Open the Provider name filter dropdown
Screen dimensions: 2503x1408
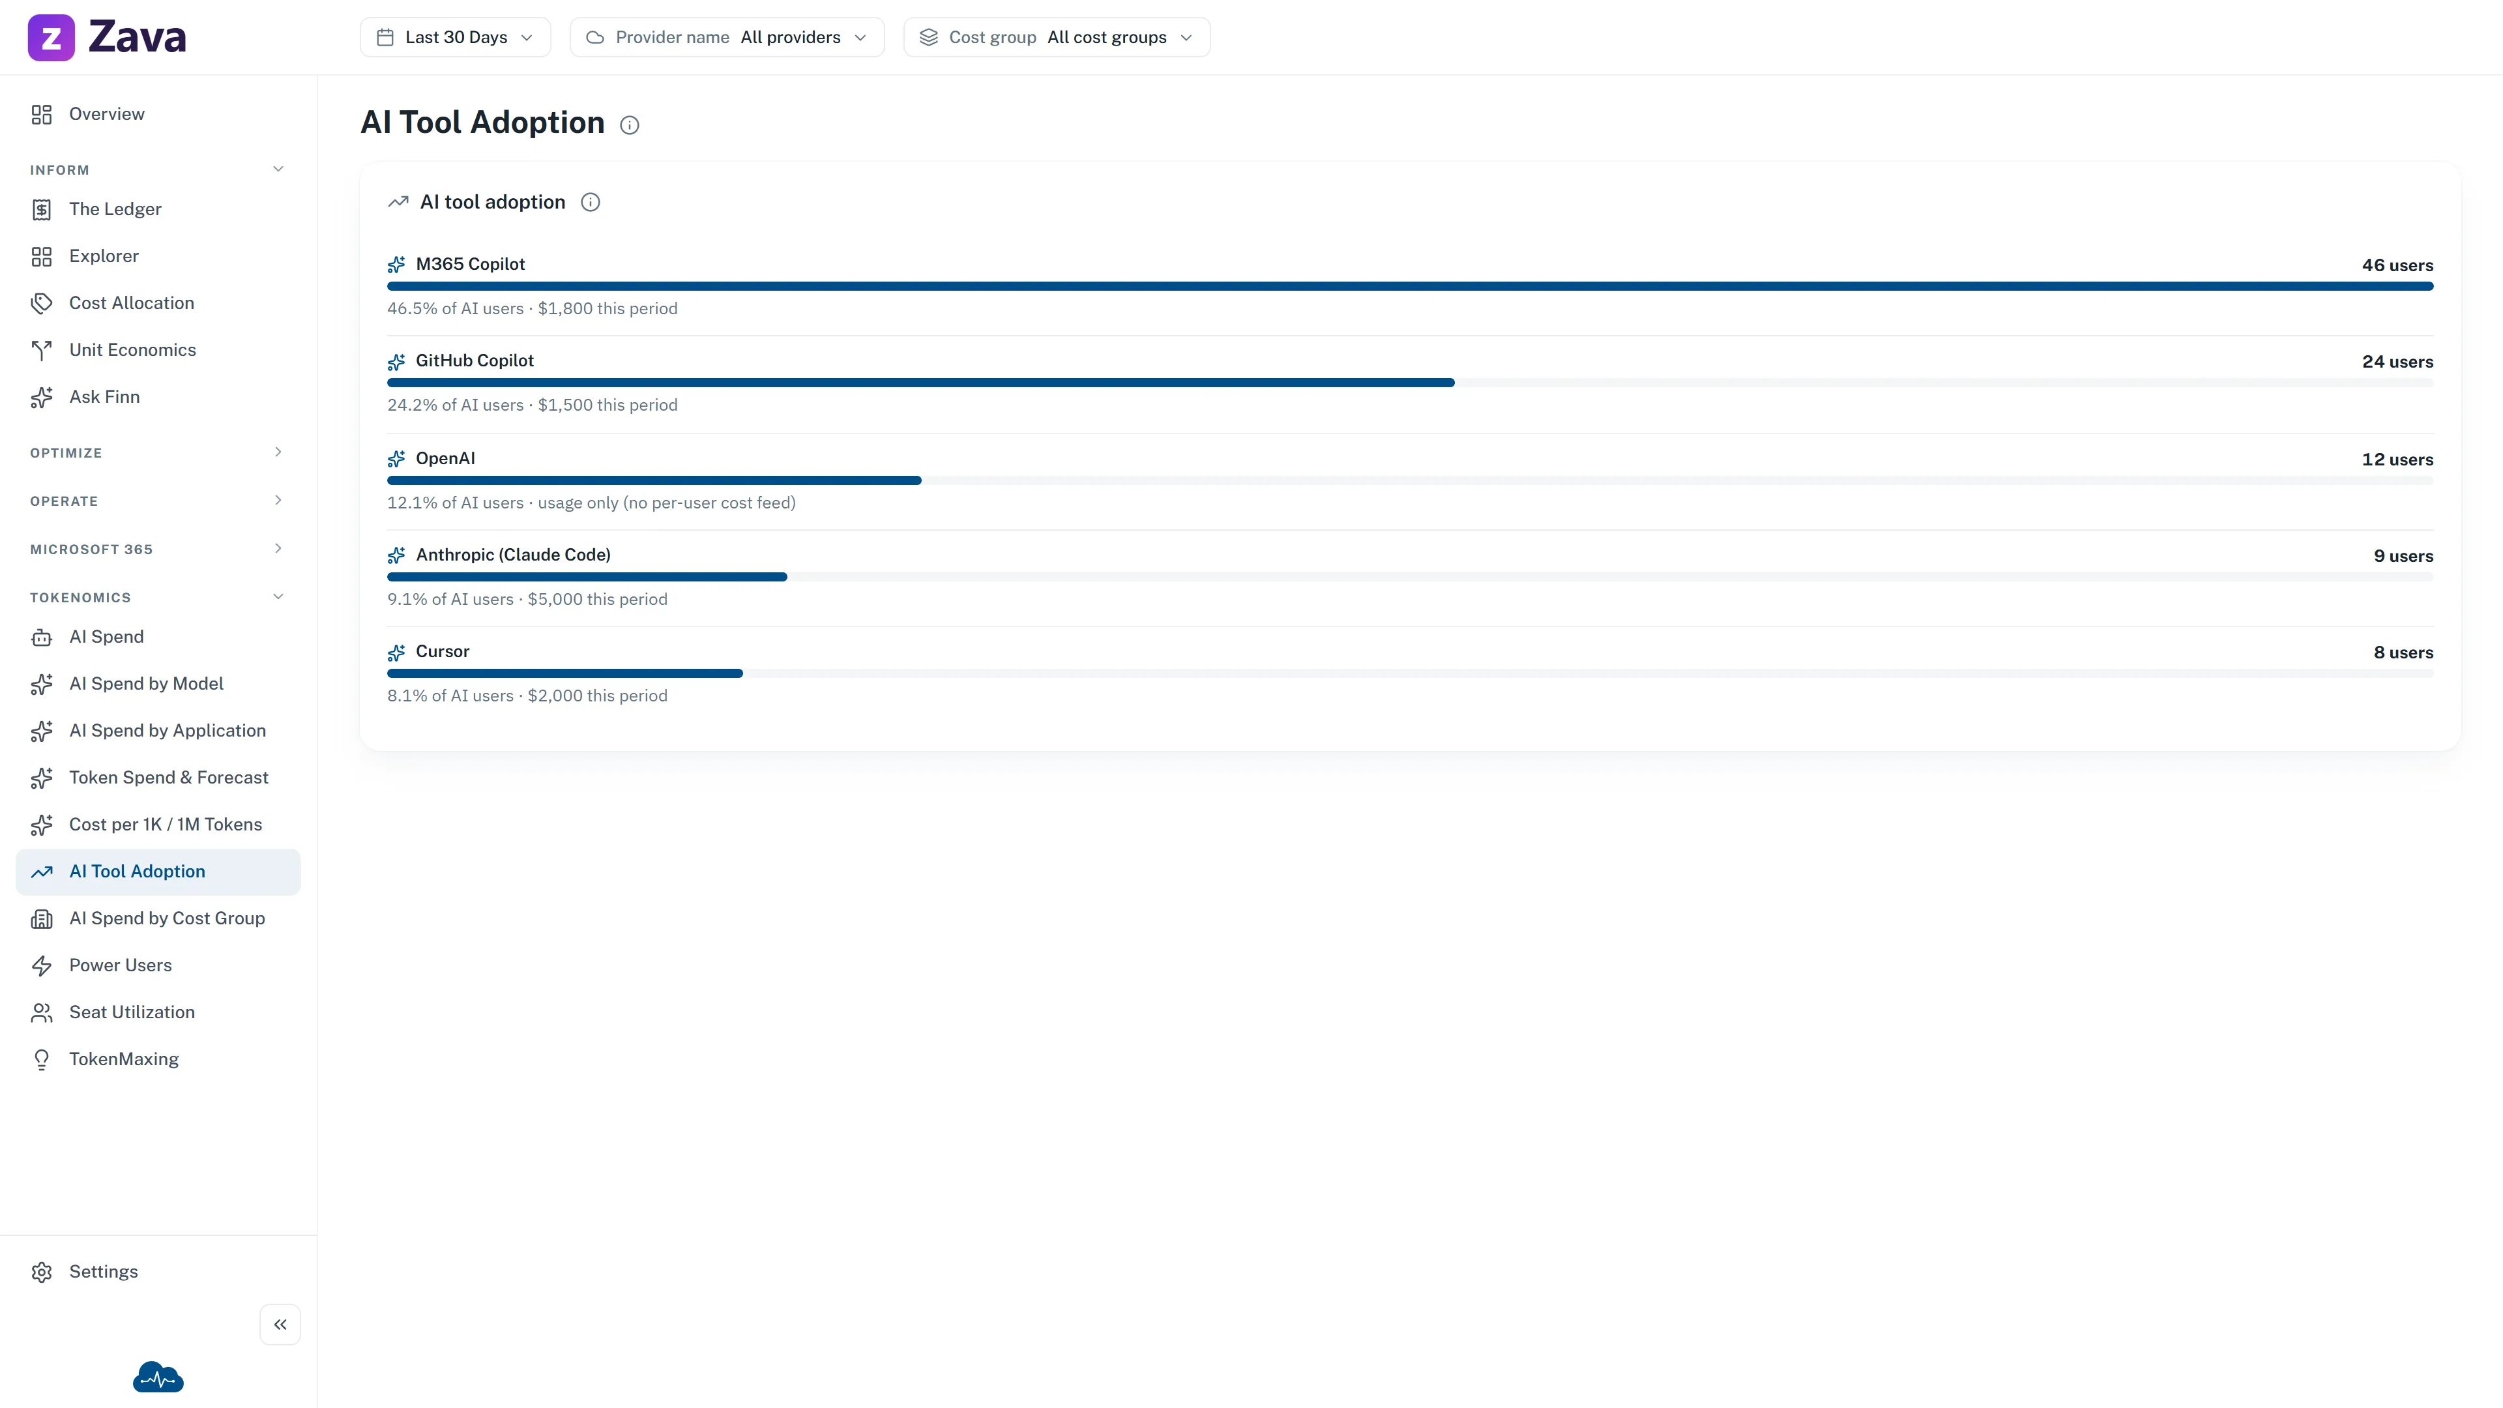pos(727,37)
